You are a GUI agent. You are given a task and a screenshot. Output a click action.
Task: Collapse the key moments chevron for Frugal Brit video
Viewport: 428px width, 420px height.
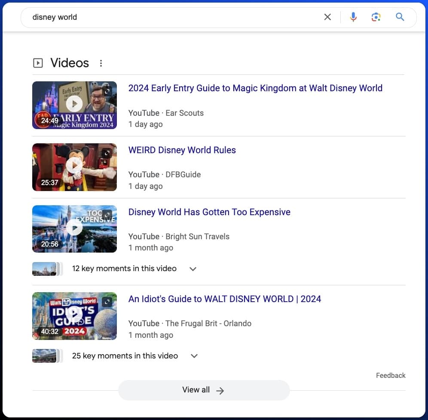pos(194,356)
